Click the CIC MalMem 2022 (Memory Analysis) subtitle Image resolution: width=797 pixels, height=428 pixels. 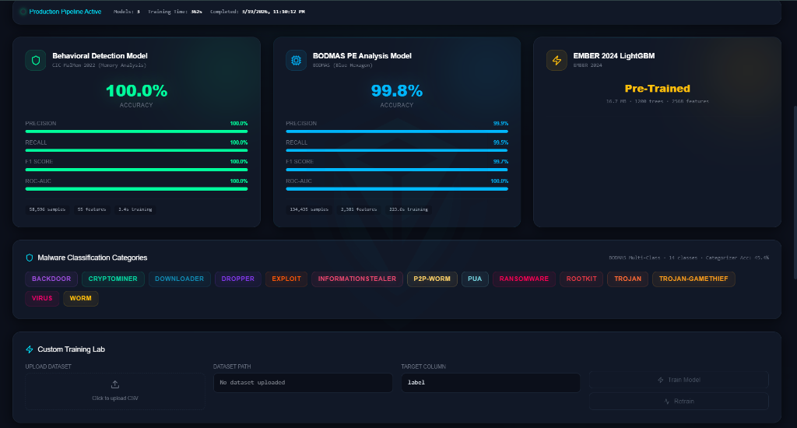coord(99,65)
